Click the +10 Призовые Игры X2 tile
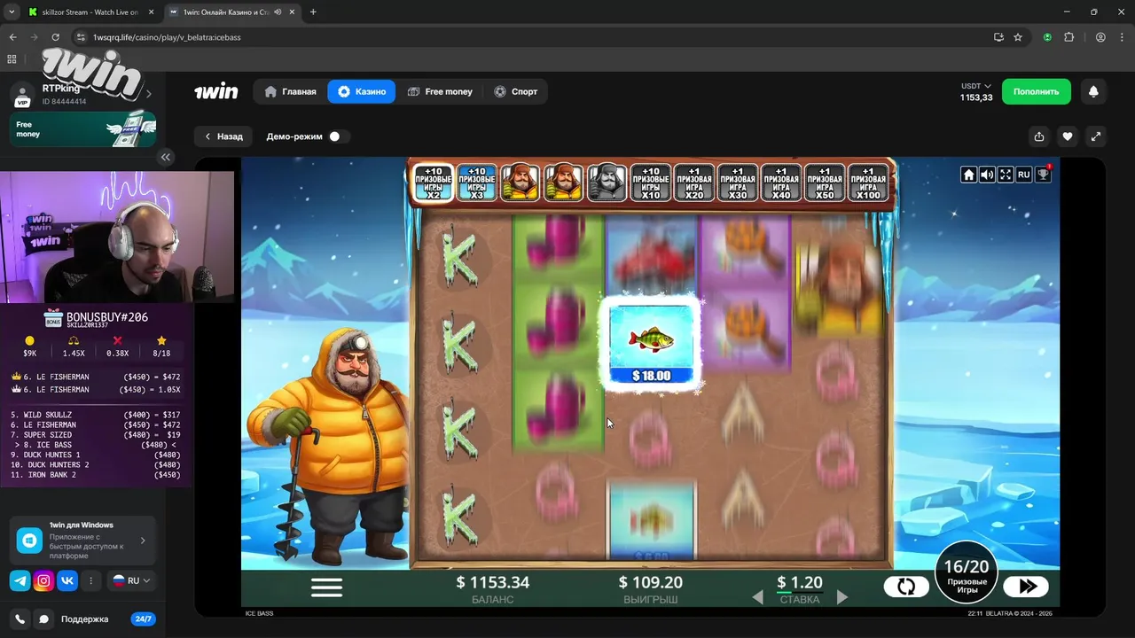 click(434, 183)
